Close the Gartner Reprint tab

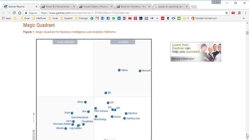pos(37,7)
